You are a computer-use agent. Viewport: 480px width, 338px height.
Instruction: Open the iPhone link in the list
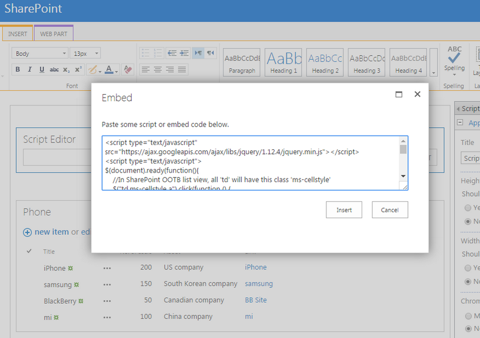click(x=255, y=267)
